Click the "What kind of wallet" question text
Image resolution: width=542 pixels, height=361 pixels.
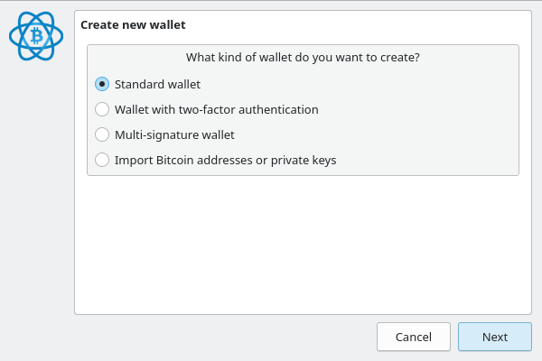(x=303, y=57)
